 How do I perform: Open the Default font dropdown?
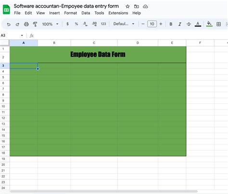tap(124, 24)
